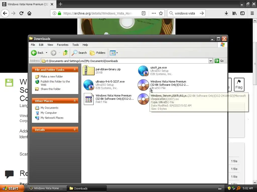Open the Favorites menu
257x192 pixels.
pos(62,45)
